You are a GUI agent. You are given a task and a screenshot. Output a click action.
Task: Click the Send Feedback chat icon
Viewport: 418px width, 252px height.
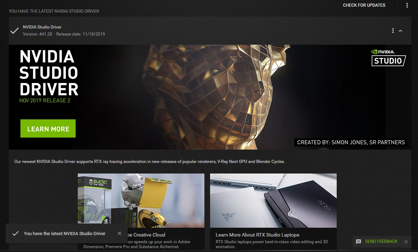[359, 241]
